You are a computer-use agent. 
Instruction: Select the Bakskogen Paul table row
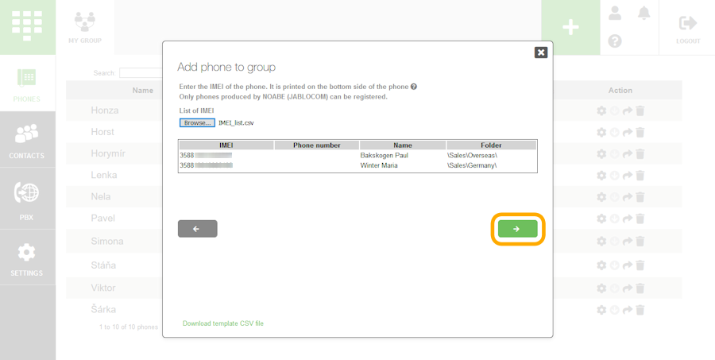[385, 155]
